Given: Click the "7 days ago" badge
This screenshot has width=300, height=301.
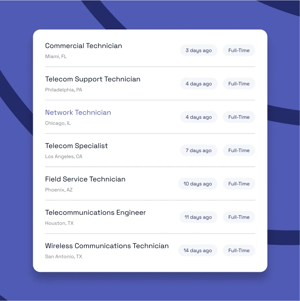Looking at the screenshot, I should 199,150.
